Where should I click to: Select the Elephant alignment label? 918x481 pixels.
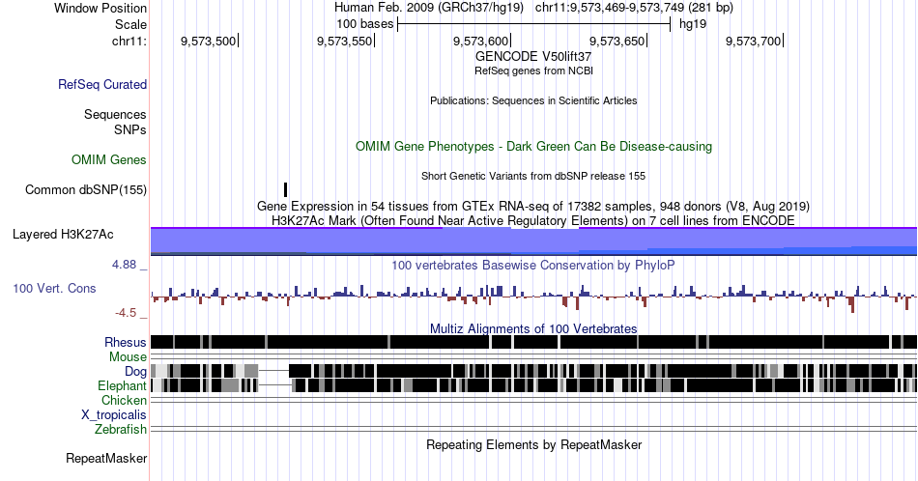[x=122, y=385]
